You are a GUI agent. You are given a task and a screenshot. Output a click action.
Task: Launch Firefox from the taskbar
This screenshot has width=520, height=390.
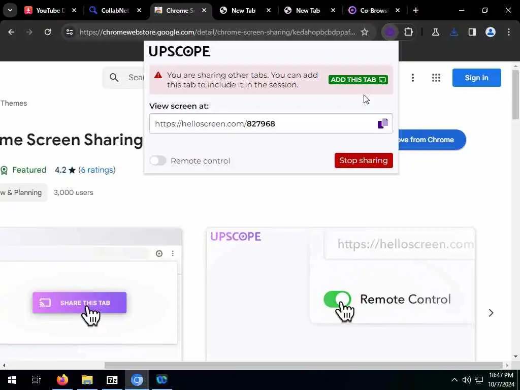[62, 380]
